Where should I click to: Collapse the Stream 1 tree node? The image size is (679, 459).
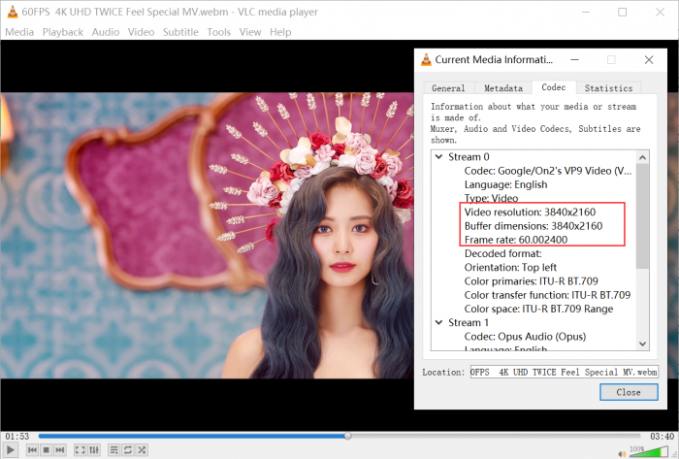coord(438,322)
